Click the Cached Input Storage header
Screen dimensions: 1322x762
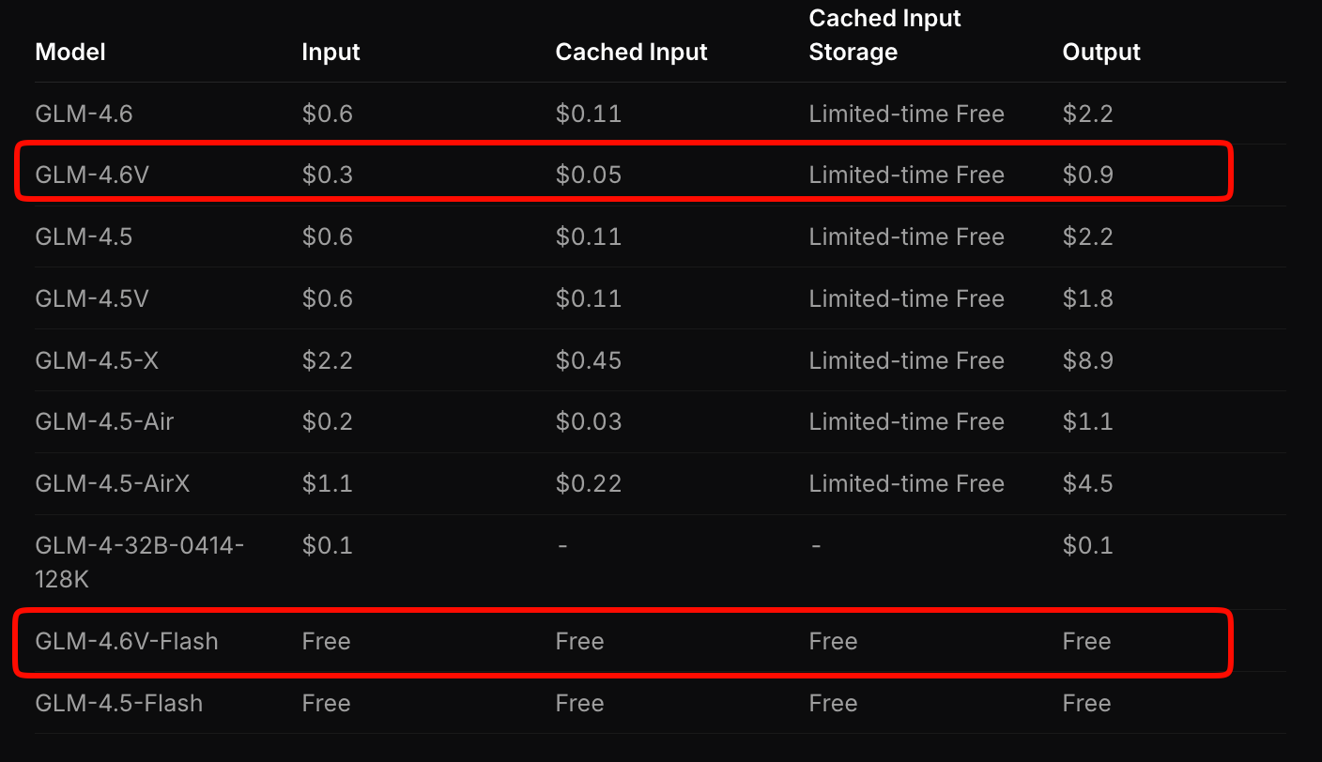click(884, 35)
